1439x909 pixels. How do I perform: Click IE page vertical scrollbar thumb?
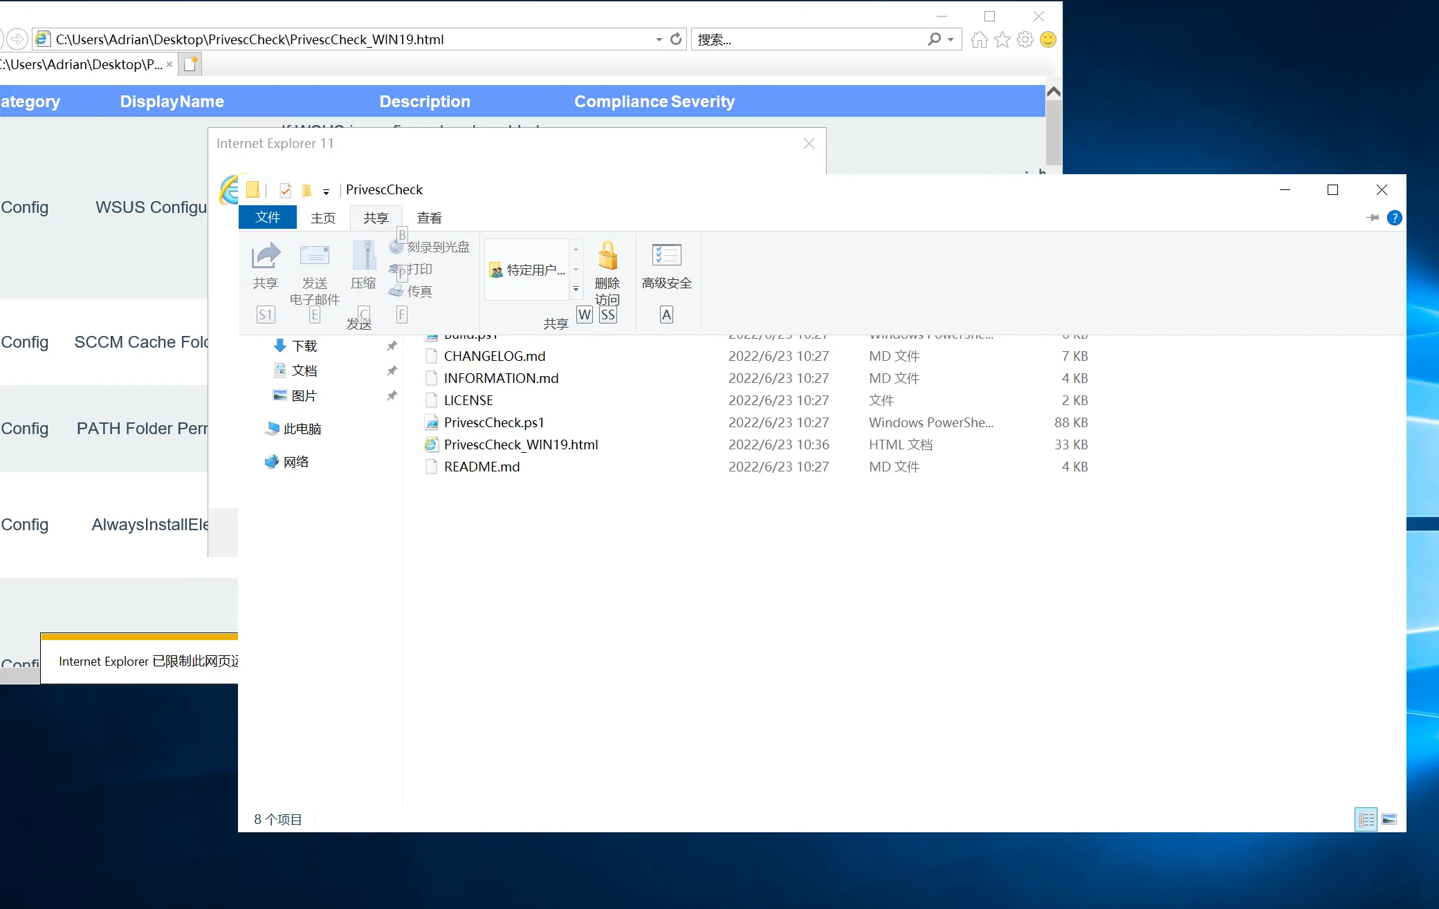(x=1053, y=131)
